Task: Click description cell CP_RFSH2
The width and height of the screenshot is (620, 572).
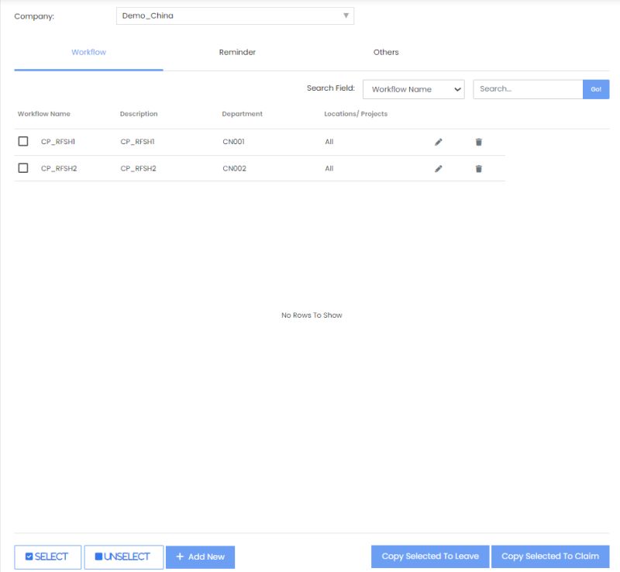Action: (139, 168)
